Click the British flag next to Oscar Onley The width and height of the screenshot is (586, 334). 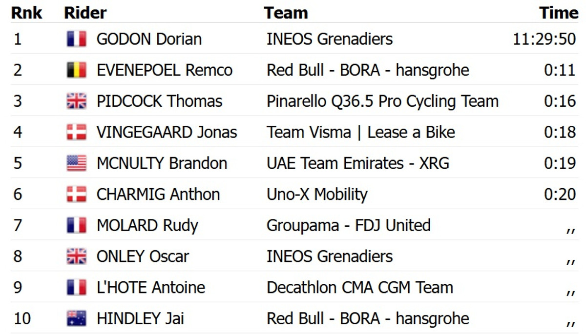coord(76,256)
